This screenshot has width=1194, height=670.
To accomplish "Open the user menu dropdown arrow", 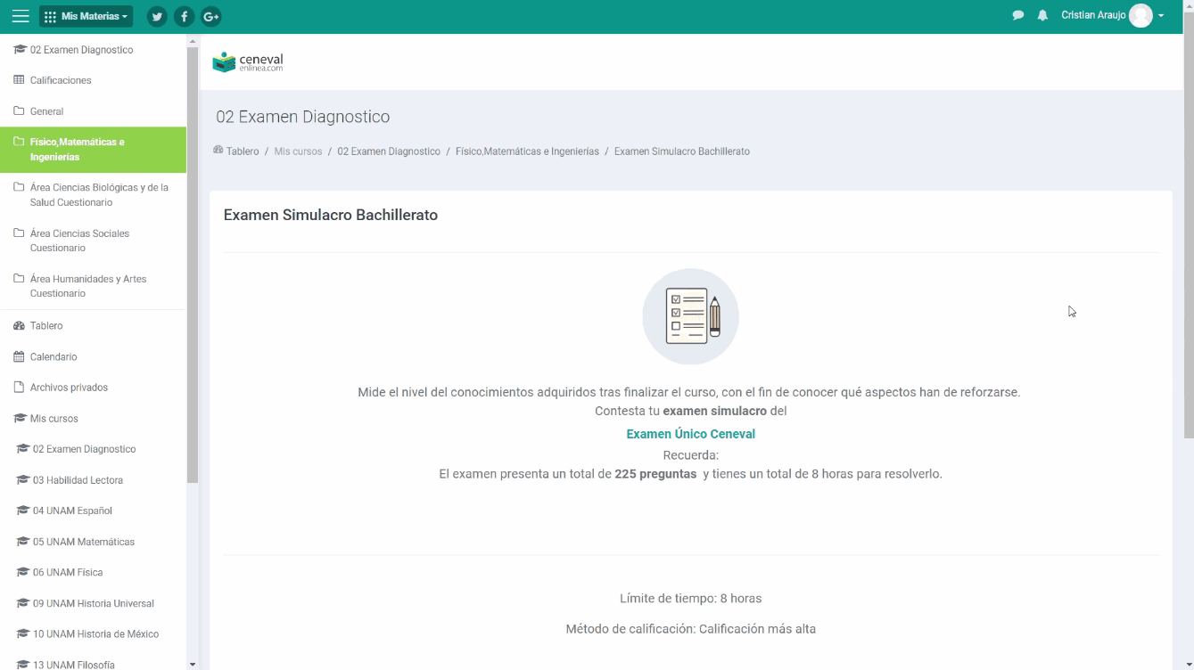I will (1161, 16).
